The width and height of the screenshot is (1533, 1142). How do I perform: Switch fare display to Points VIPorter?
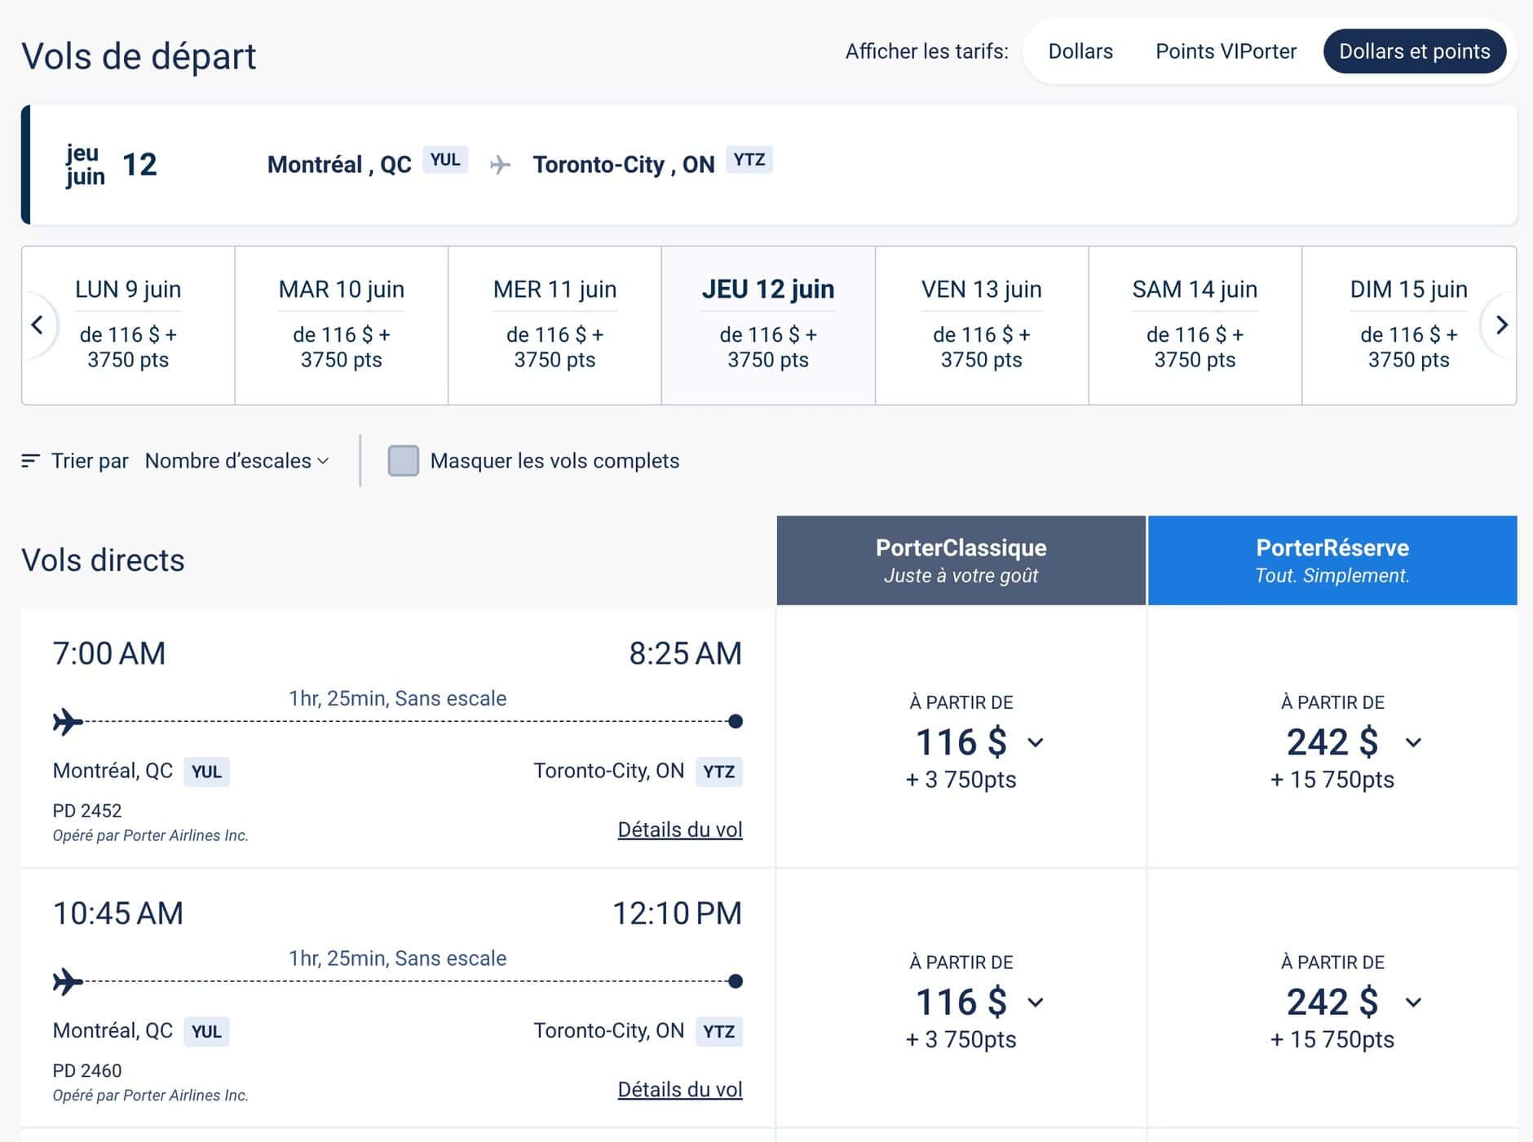(x=1226, y=51)
